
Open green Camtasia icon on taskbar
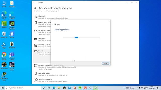80,88
